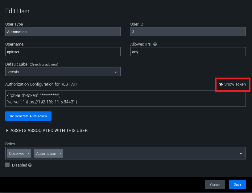The height and width of the screenshot is (193, 252).
Task: Save the user changes
Action: coord(237,184)
